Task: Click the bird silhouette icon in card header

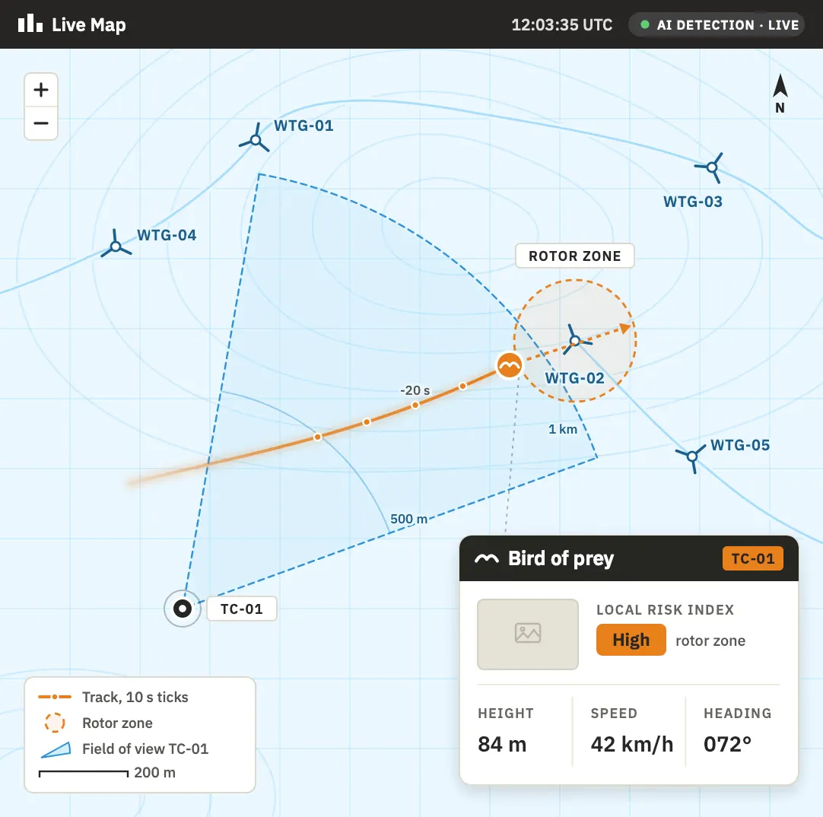Action: point(487,558)
